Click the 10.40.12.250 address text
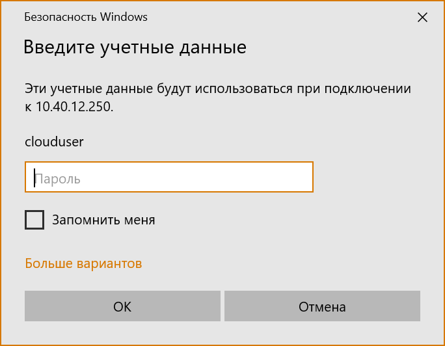The image size is (445, 346). tap(75, 107)
